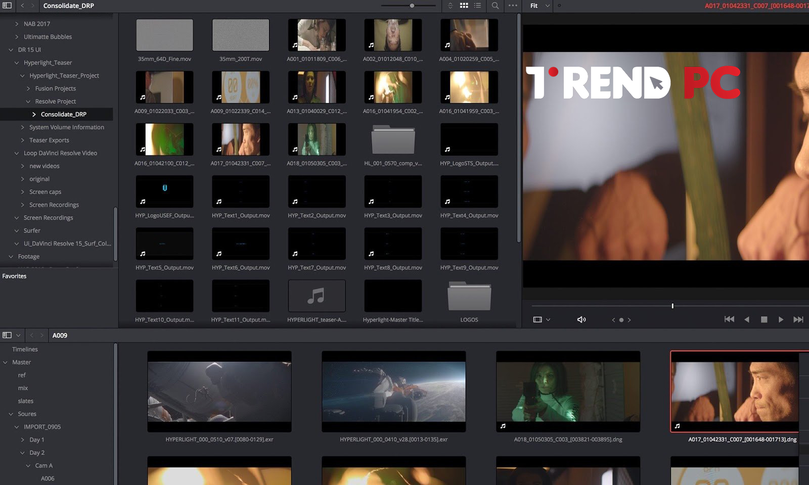Open media pool bin list dropdown arrow
The height and width of the screenshot is (485, 809).
tap(18, 335)
